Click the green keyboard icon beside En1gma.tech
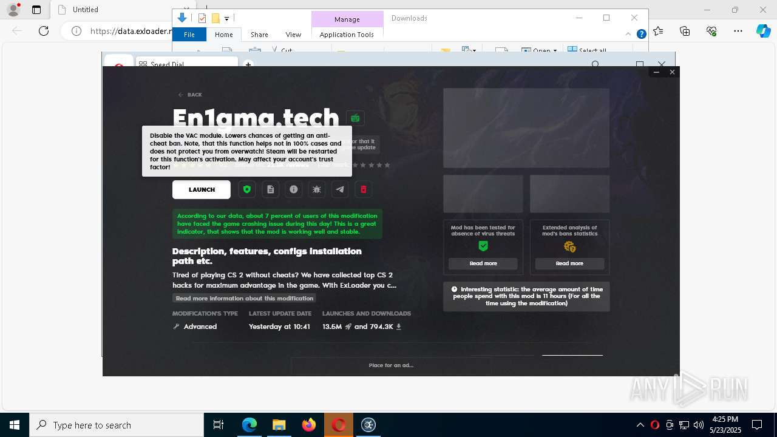 pyautogui.click(x=355, y=118)
